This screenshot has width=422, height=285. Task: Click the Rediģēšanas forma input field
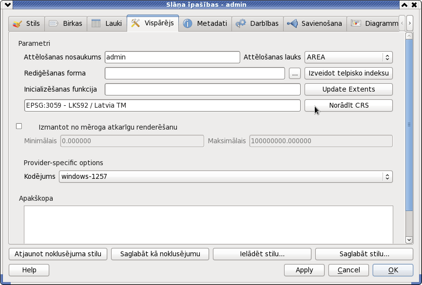(195, 74)
